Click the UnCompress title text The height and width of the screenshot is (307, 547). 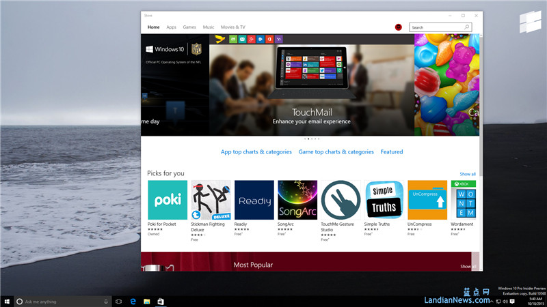pos(419,224)
